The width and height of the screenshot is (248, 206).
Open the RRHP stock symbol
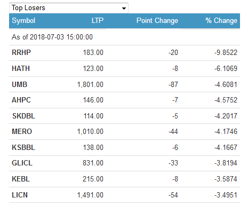pyautogui.click(x=21, y=53)
